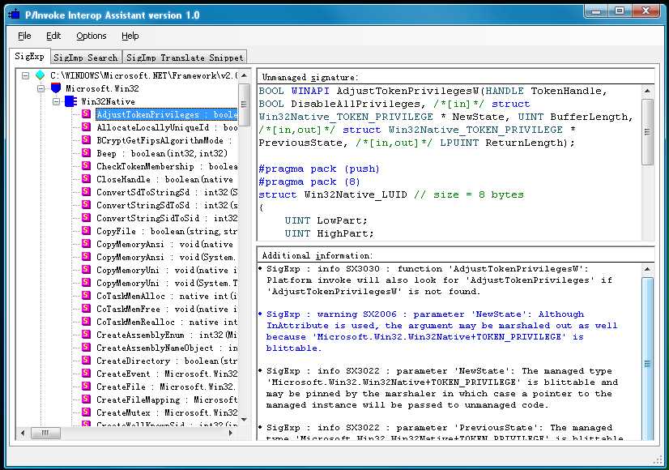Open the Options menu
This screenshot has height=470, width=669.
tap(92, 36)
